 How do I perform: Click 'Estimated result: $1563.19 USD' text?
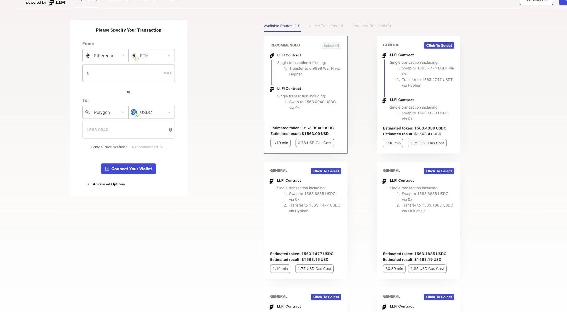(x=412, y=260)
